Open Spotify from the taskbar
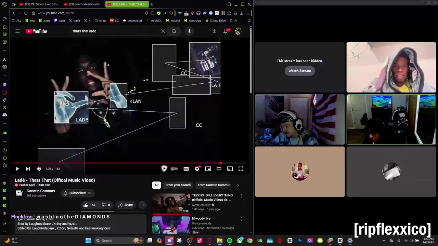This screenshot has height=246, width=438. 230,241
